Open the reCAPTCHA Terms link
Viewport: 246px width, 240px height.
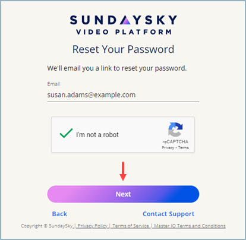(x=183, y=148)
